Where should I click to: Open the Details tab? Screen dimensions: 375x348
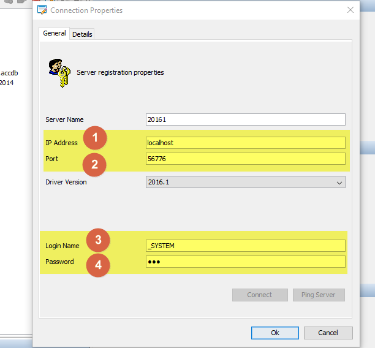82,34
